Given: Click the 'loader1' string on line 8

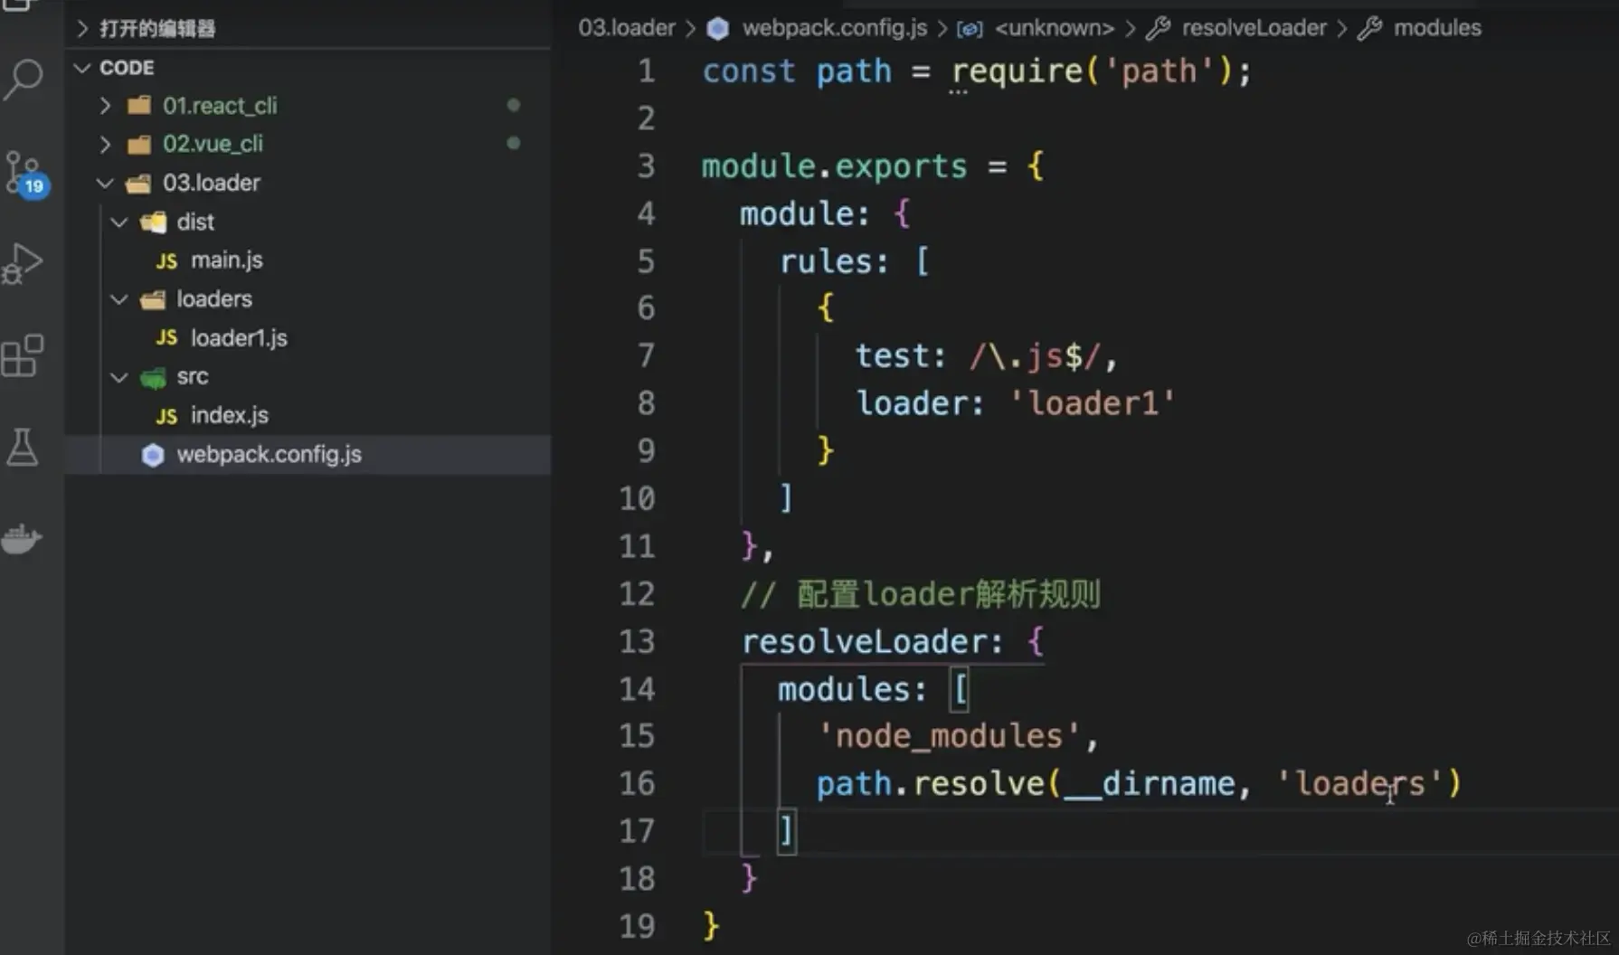Looking at the screenshot, I should coord(1092,403).
